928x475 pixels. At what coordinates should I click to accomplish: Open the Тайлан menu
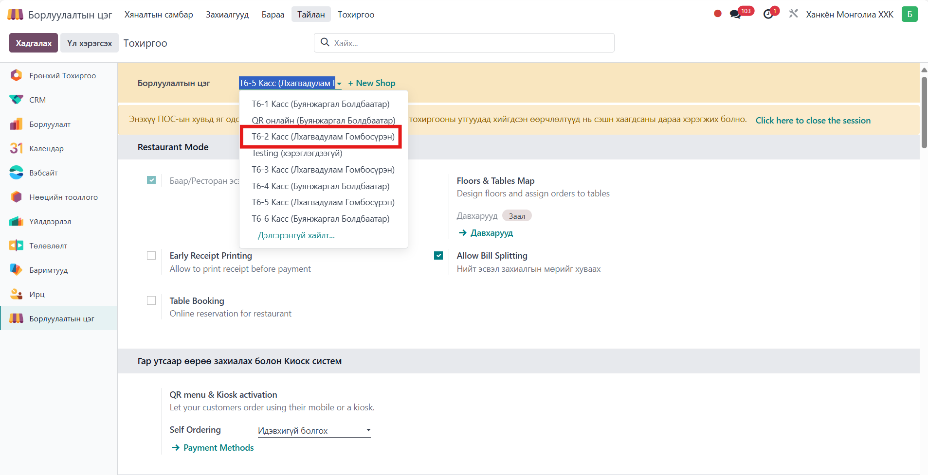[x=311, y=15]
